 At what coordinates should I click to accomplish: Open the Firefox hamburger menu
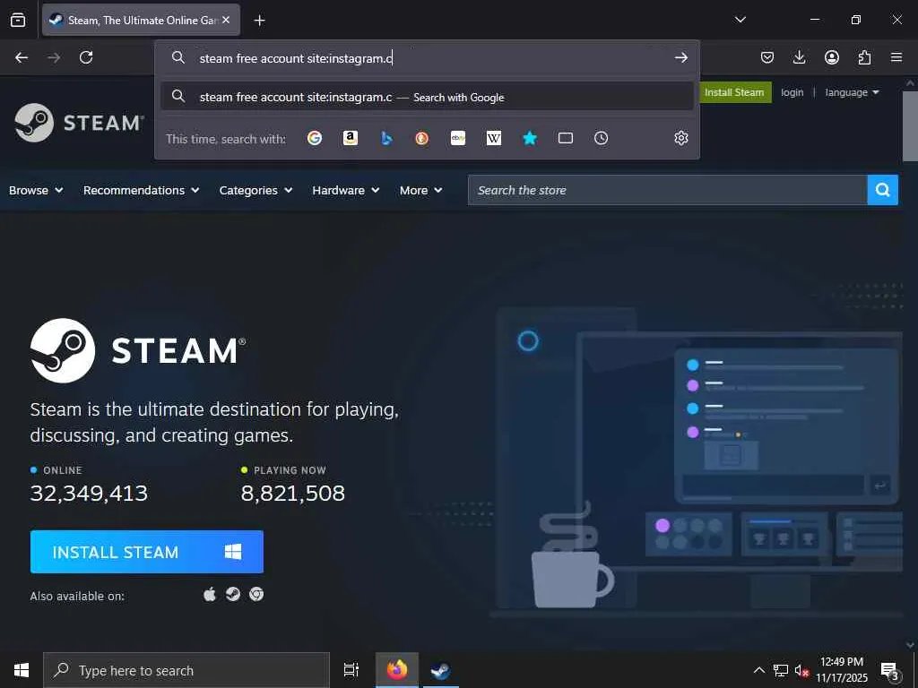(x=896, y=57)
